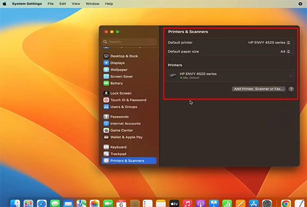
Task: Open System Settings menu in menu bar
Action: click(x=27, y=4)
